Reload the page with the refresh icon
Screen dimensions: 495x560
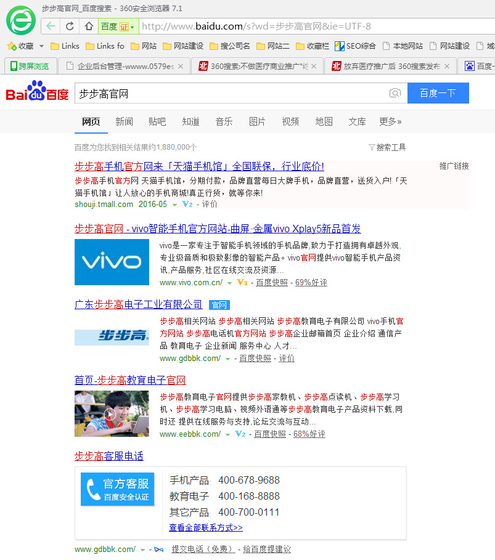pyautogui.click(x=70, y=26)
